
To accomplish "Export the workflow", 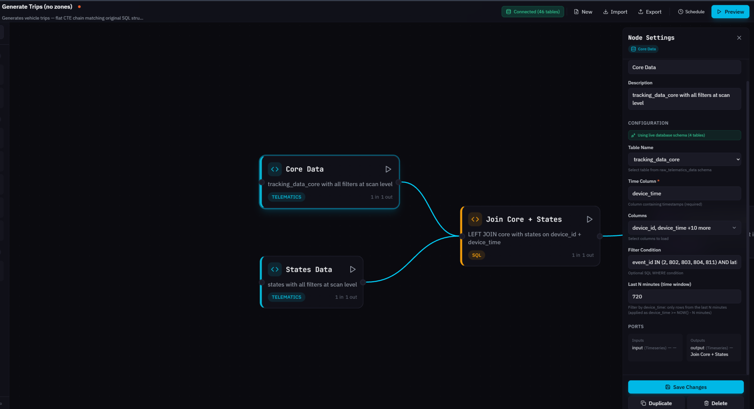I will tap(650, 12).
